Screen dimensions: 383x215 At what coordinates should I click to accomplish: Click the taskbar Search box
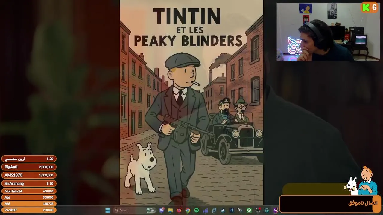pos(135,210)
